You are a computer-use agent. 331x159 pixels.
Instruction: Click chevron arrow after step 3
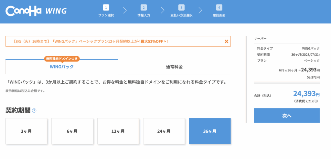200,11
